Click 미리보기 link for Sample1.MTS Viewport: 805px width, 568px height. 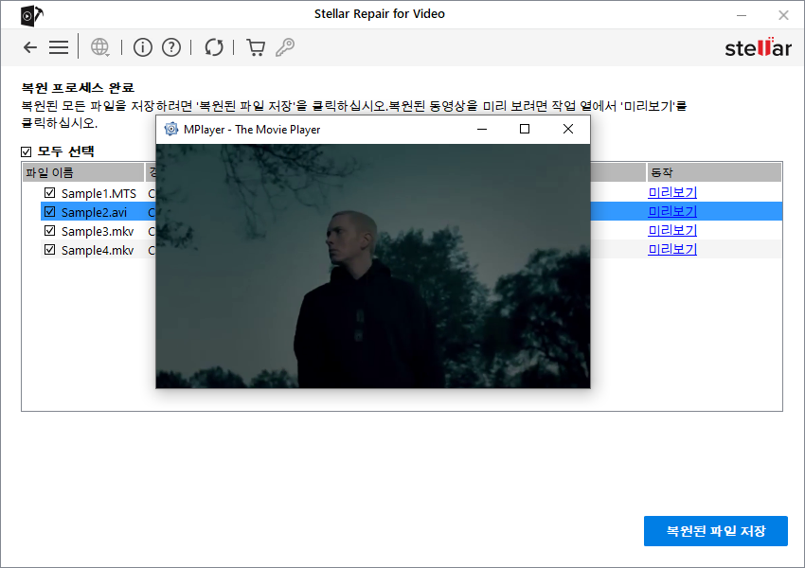point(672,192)
